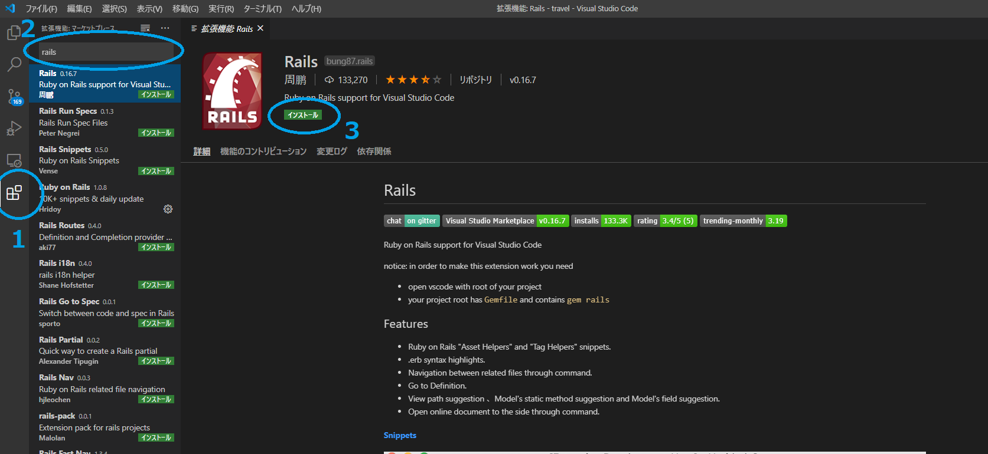
Task: Click the Snippets heading link
Action: pos(400,435)
